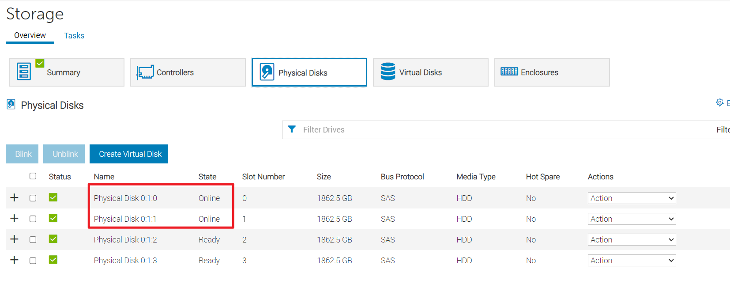The height and width of the screenshot is (303, 730).
Task: Open the Virtual Disks section
Action: 431,72
